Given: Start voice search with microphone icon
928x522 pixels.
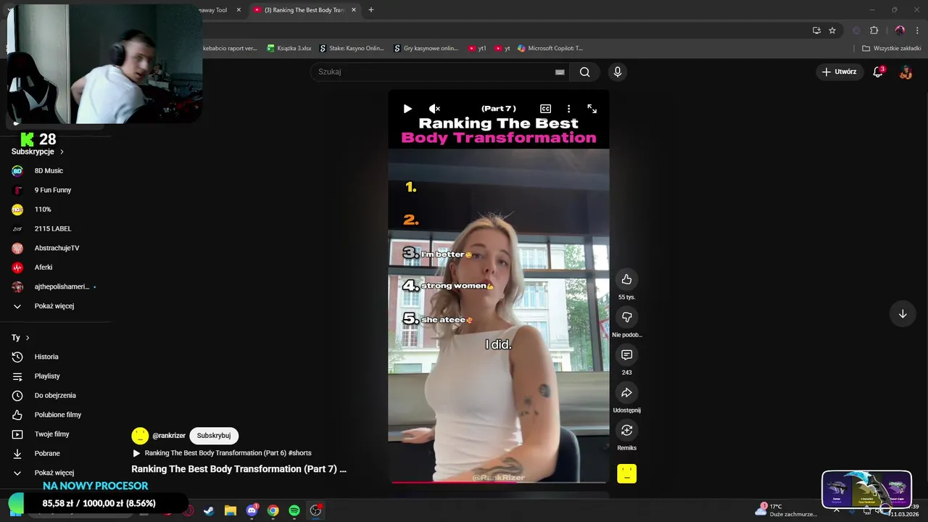Looking at the screenshot, I should click(617, 72).
